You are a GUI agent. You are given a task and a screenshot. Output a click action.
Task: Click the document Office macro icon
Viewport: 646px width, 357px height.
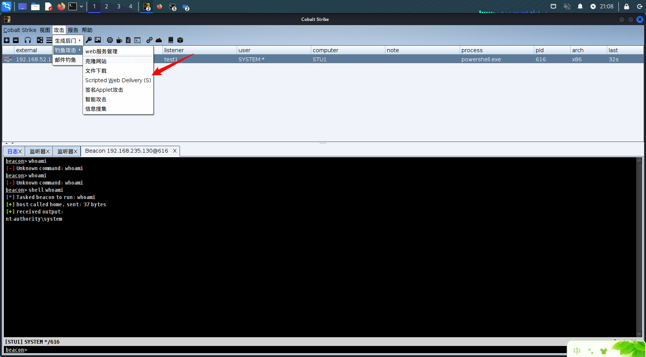tap(128, 40)
